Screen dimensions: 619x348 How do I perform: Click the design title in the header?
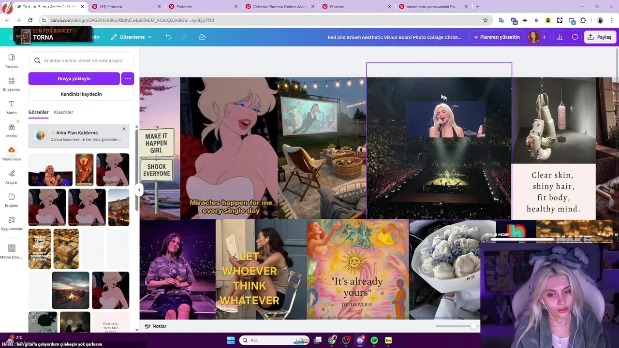394,37
